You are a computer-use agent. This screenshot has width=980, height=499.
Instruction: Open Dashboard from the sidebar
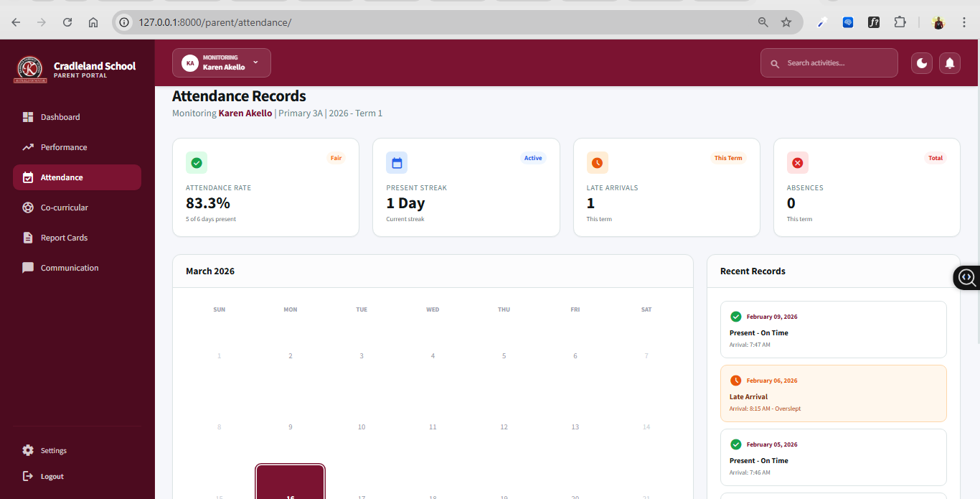(60, 117)
